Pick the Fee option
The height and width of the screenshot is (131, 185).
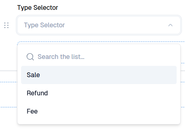click(x=32, y=111)
